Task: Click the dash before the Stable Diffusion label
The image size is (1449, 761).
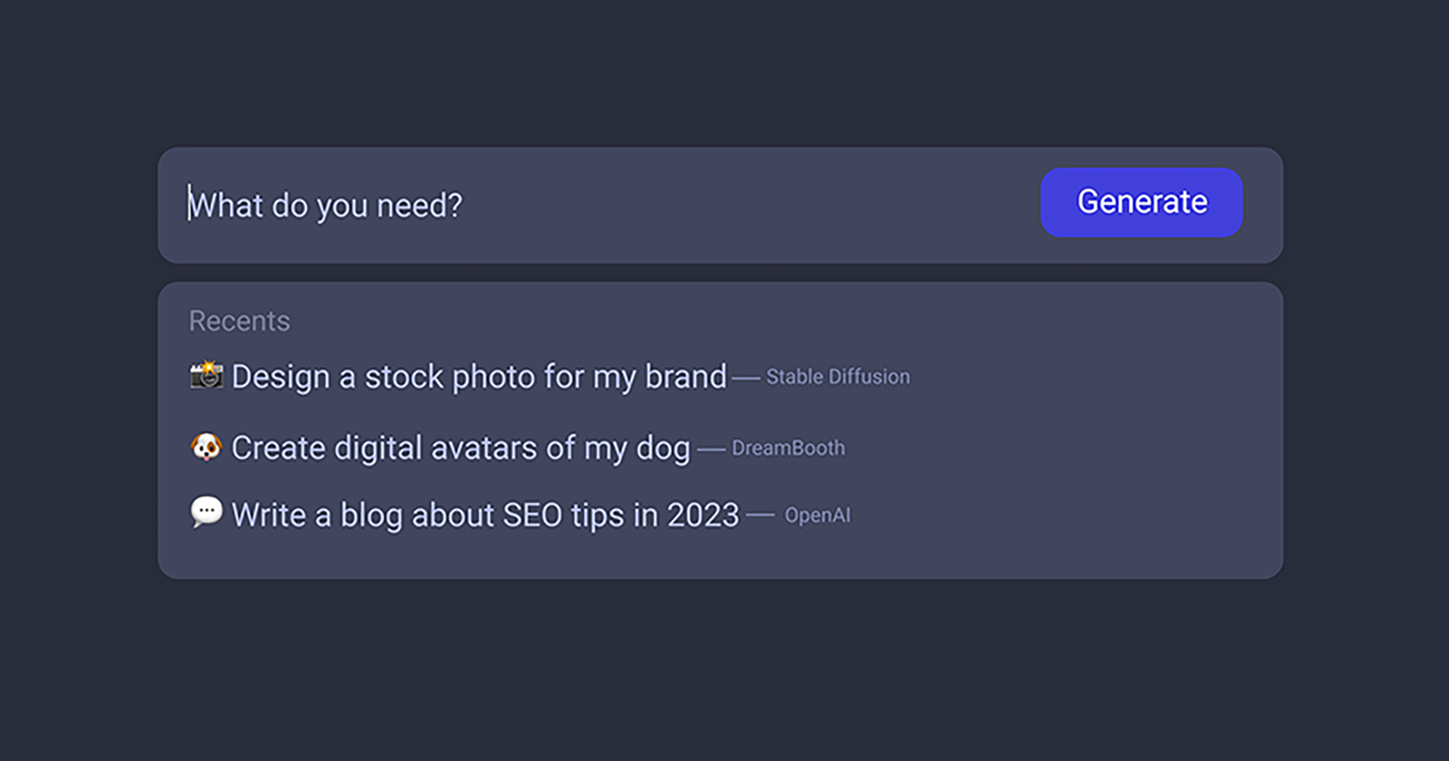Action: 745,378
